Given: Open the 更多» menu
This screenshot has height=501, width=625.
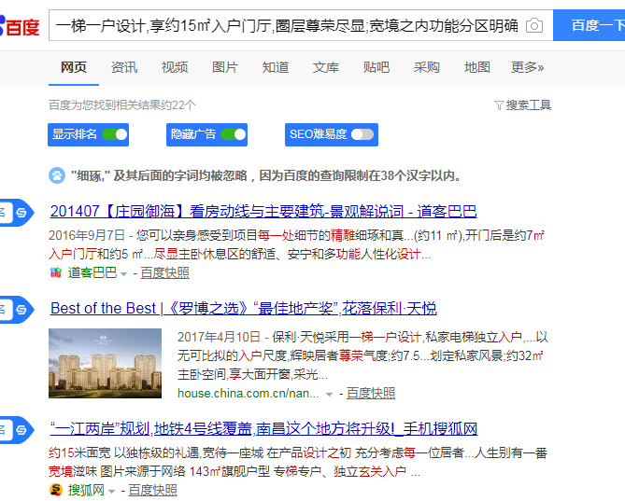Looking at the screenshot, I should [527, 67].
